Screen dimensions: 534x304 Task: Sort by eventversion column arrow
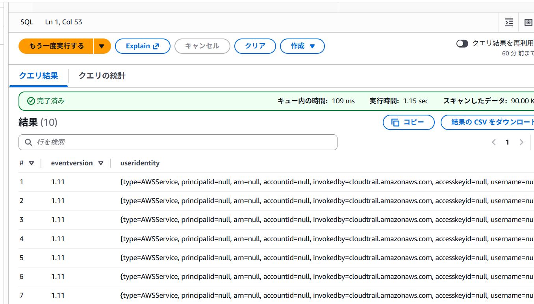[x=101, y=163]
